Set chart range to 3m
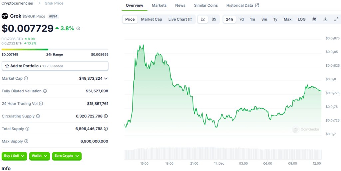Image resolution: width=341 pixels, height=171 pixels. (x=264, y=19)
